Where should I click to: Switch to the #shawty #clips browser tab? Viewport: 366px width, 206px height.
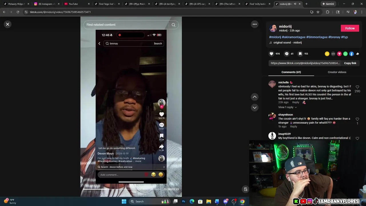tap(16, 4)
